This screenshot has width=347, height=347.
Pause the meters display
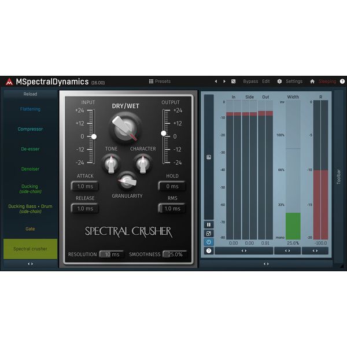(209, 224)
